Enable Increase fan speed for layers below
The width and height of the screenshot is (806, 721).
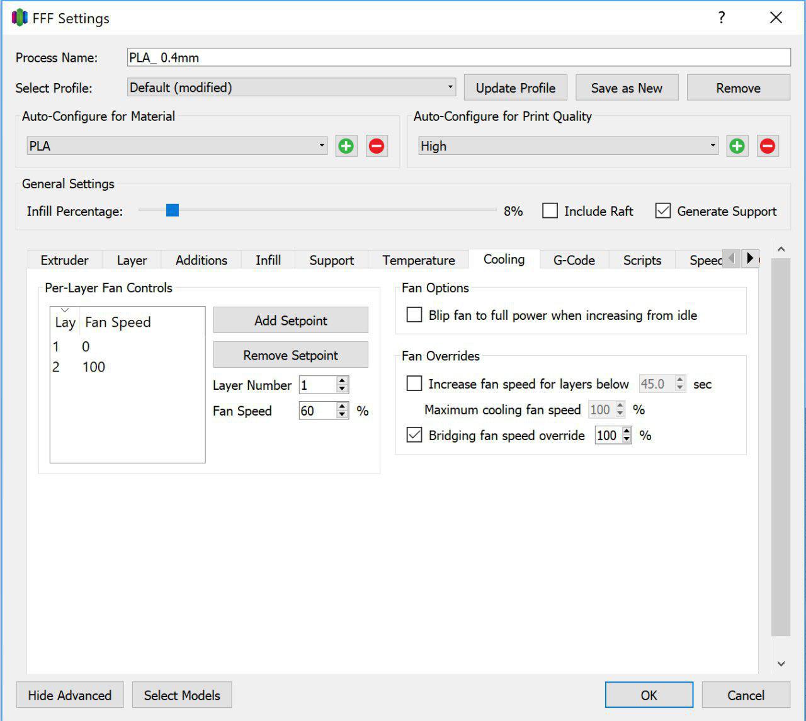[414, 383]
